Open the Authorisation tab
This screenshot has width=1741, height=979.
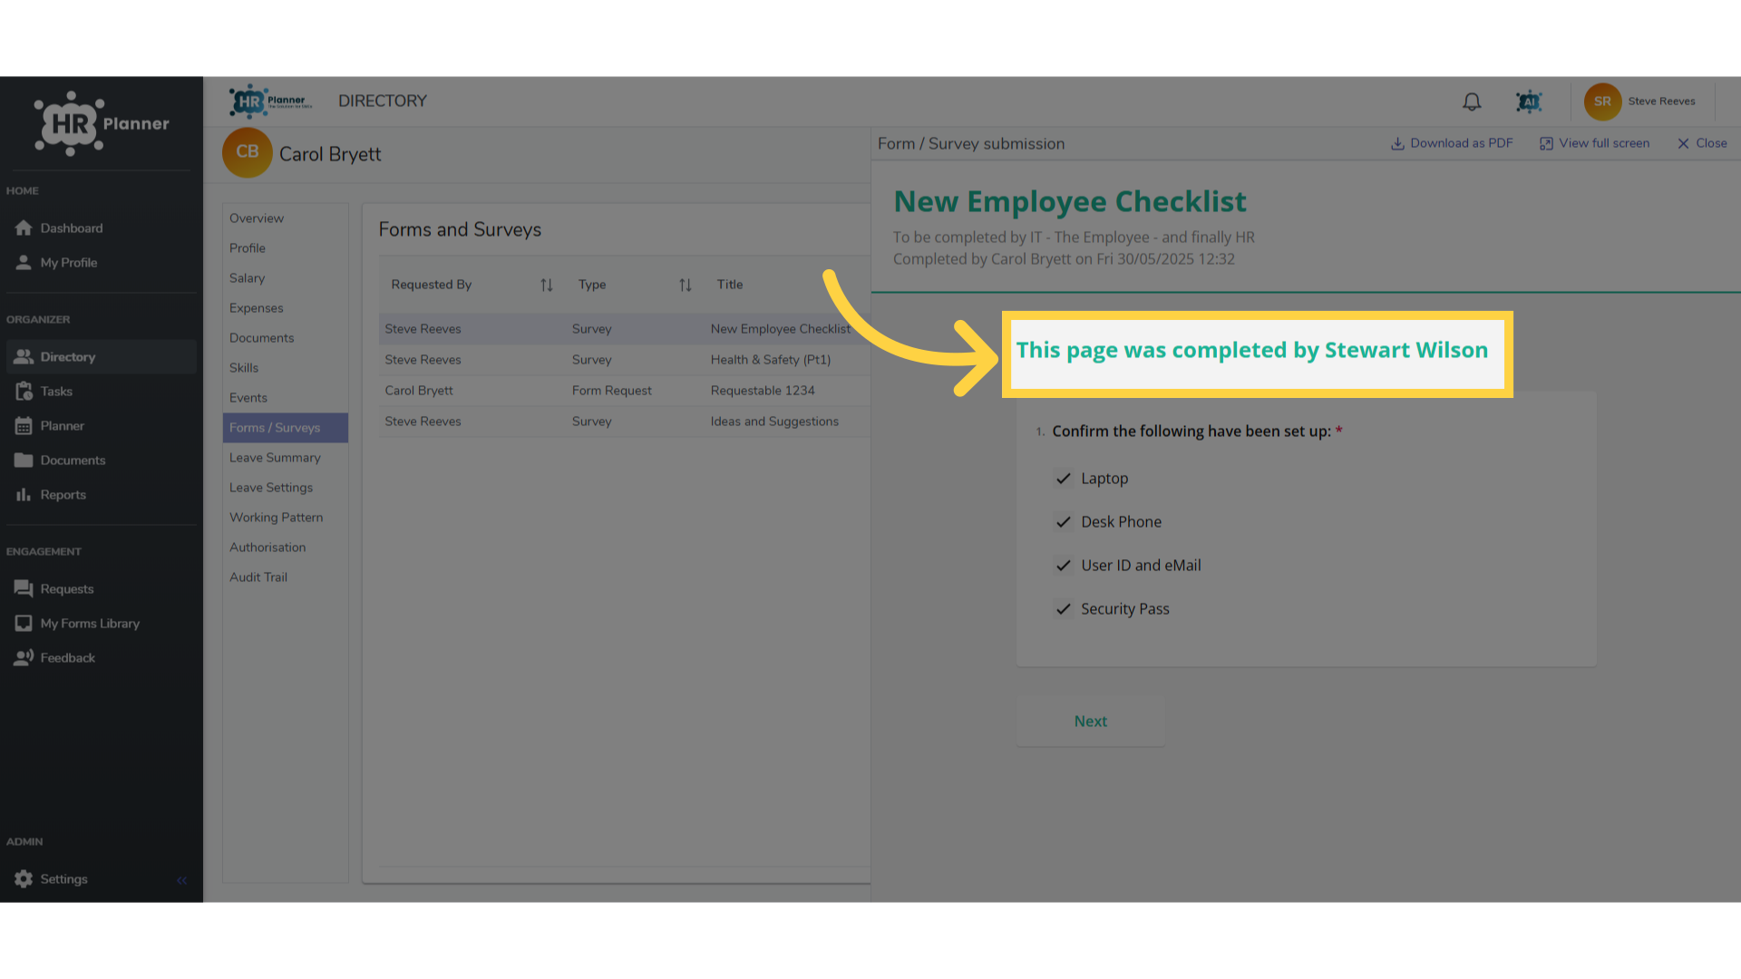[x=285, y=547]
